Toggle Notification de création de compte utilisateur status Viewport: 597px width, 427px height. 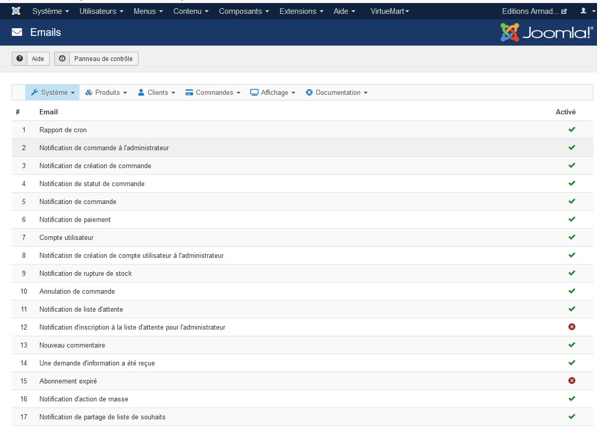(571, 255)
